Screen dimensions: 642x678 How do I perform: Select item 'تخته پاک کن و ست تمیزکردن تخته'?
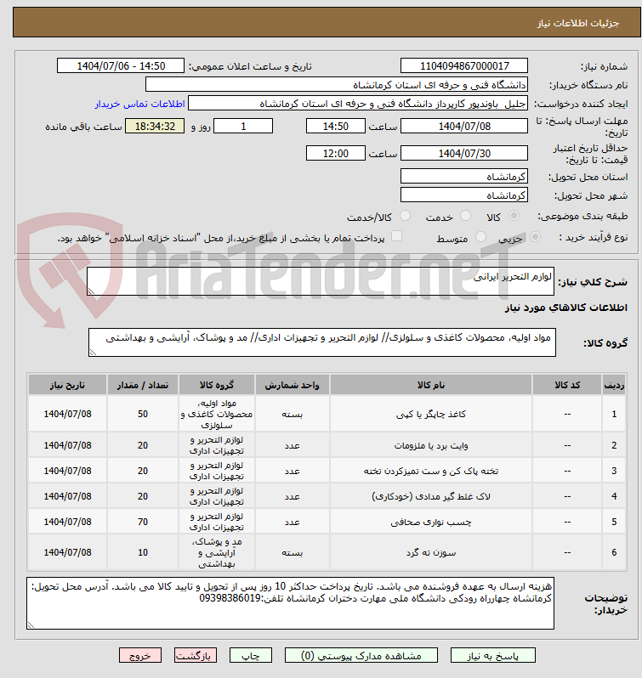pos(431,471)
